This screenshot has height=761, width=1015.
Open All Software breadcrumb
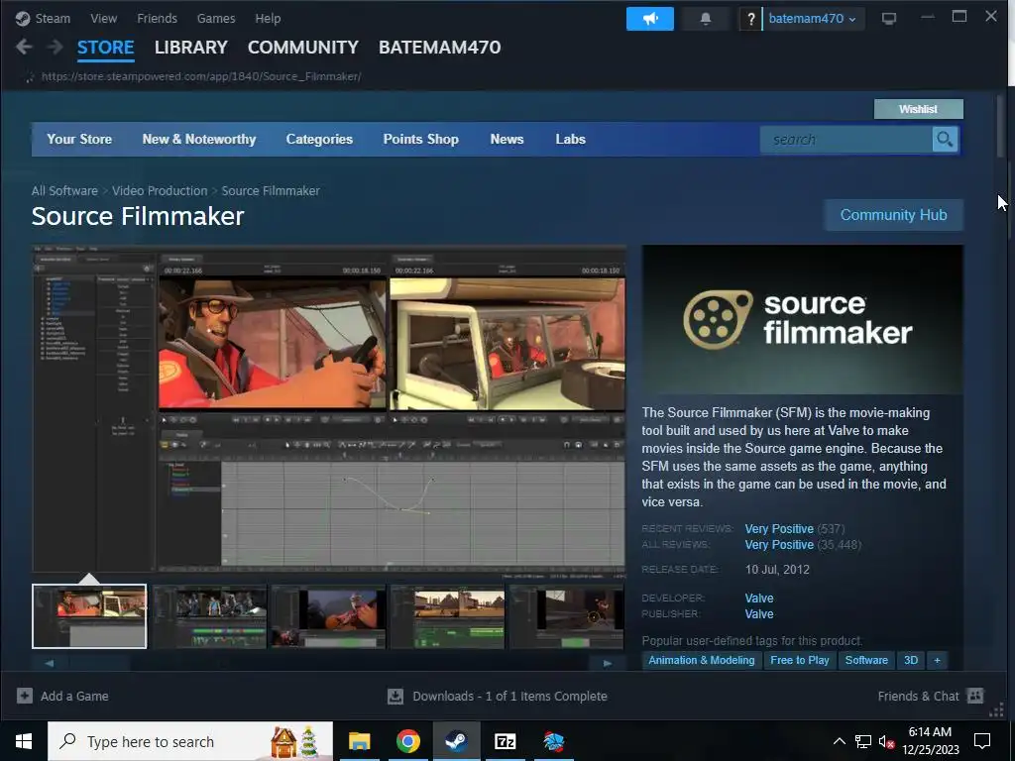tap(64, 191)
